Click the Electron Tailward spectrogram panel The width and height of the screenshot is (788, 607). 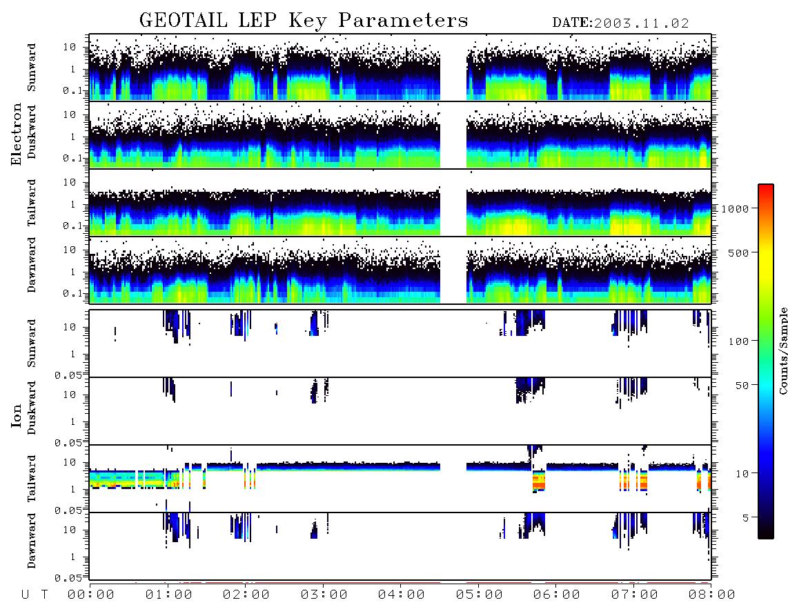click(x=400, y=203)
